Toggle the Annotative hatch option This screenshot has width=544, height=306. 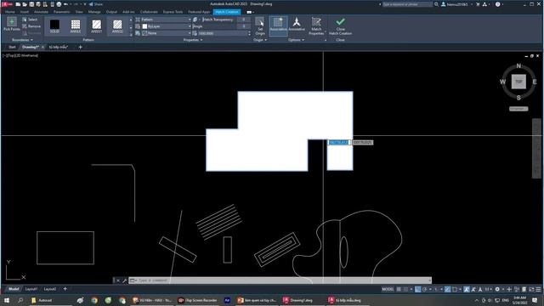pos(297,25)
